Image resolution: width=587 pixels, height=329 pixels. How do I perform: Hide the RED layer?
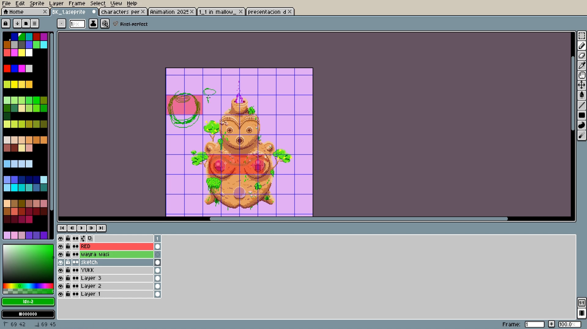[61, 247]
